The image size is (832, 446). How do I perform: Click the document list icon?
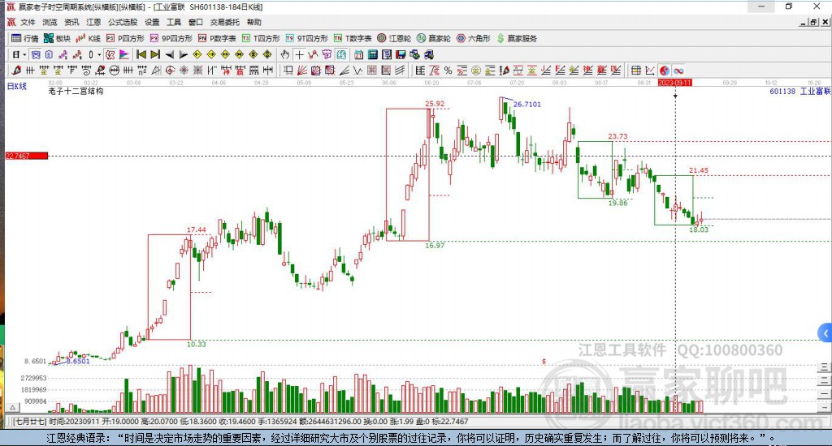tap(49, 54)
